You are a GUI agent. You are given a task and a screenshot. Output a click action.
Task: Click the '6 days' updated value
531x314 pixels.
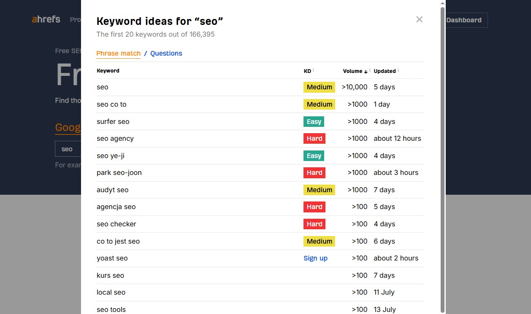385,242
